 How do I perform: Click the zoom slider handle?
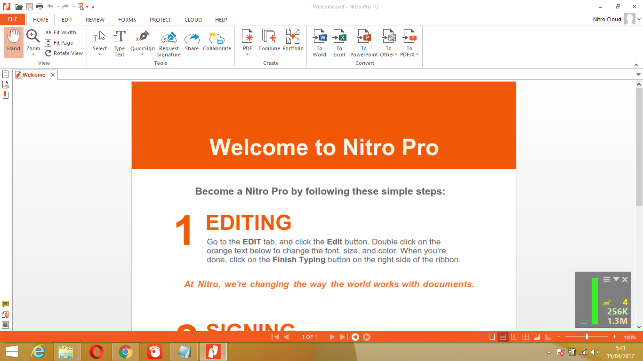587,337
